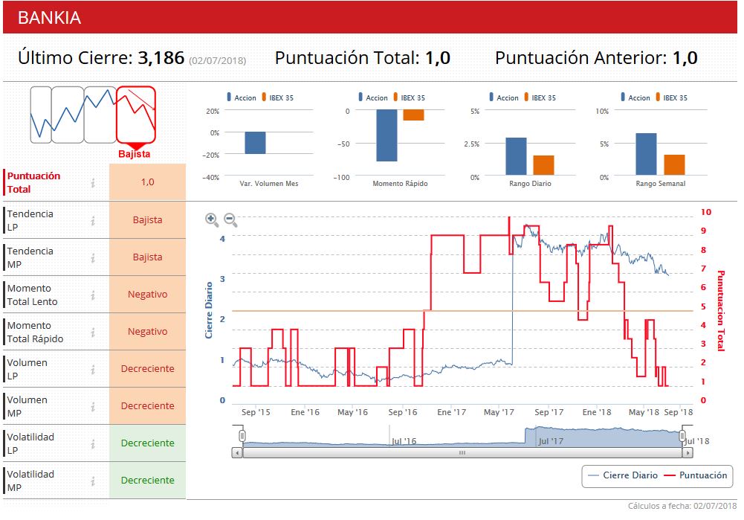Open info icon for Volumen MP
The height and width of the screenshot is (520, 744).
[93, 406]
